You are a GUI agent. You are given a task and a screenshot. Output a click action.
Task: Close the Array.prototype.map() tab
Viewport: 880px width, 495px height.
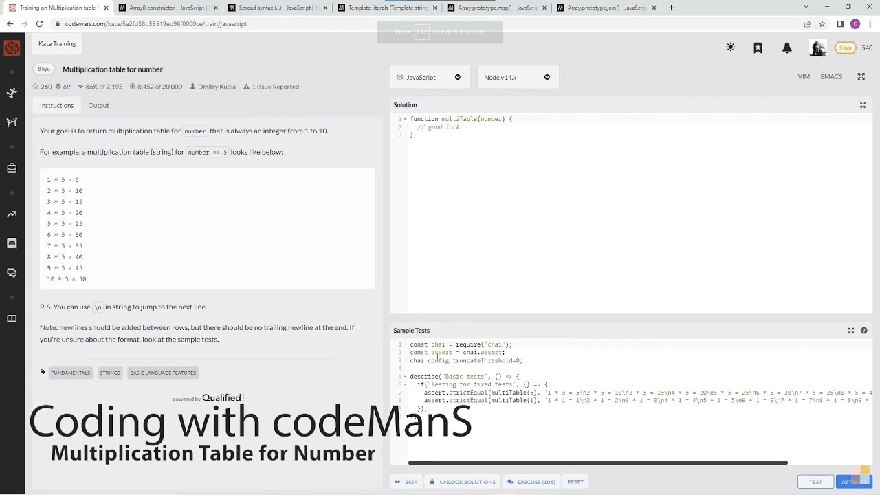544,8
